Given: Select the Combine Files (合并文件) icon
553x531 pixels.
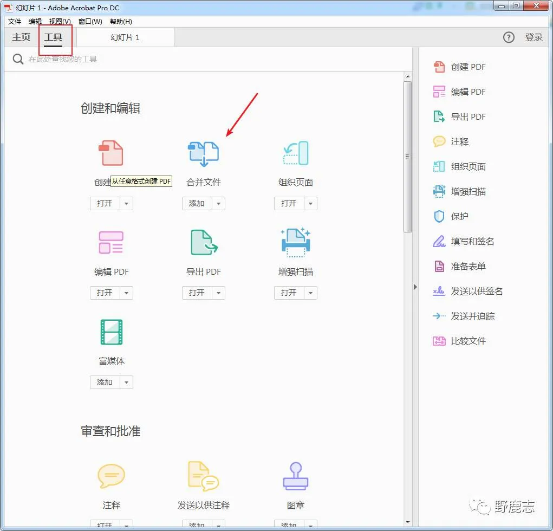Looking at the screenshot, I should [x=204, y=154].
